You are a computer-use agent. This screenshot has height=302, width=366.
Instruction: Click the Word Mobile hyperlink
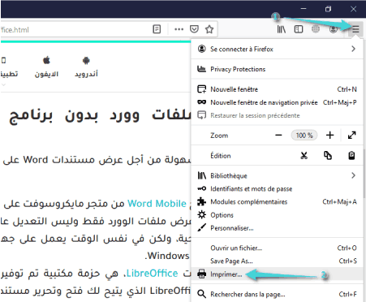[157, 204]
